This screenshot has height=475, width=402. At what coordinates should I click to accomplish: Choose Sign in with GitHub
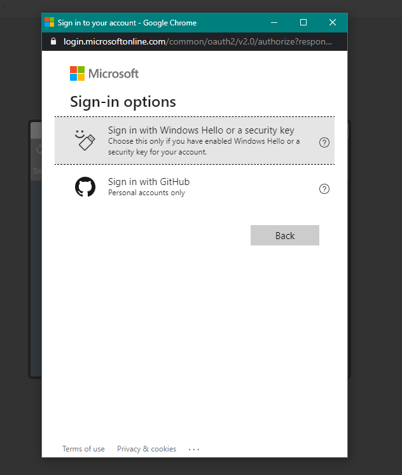coord(195,187)
